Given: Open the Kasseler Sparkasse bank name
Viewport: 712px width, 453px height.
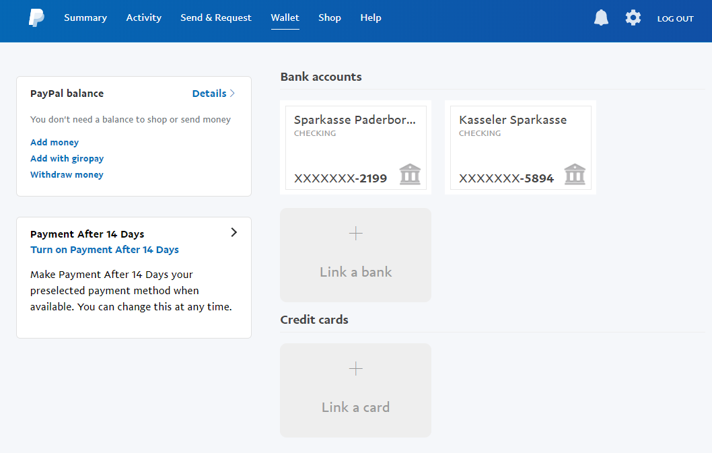Looking at the screenshot, I should pyautogui.click(x=513, y=120).
